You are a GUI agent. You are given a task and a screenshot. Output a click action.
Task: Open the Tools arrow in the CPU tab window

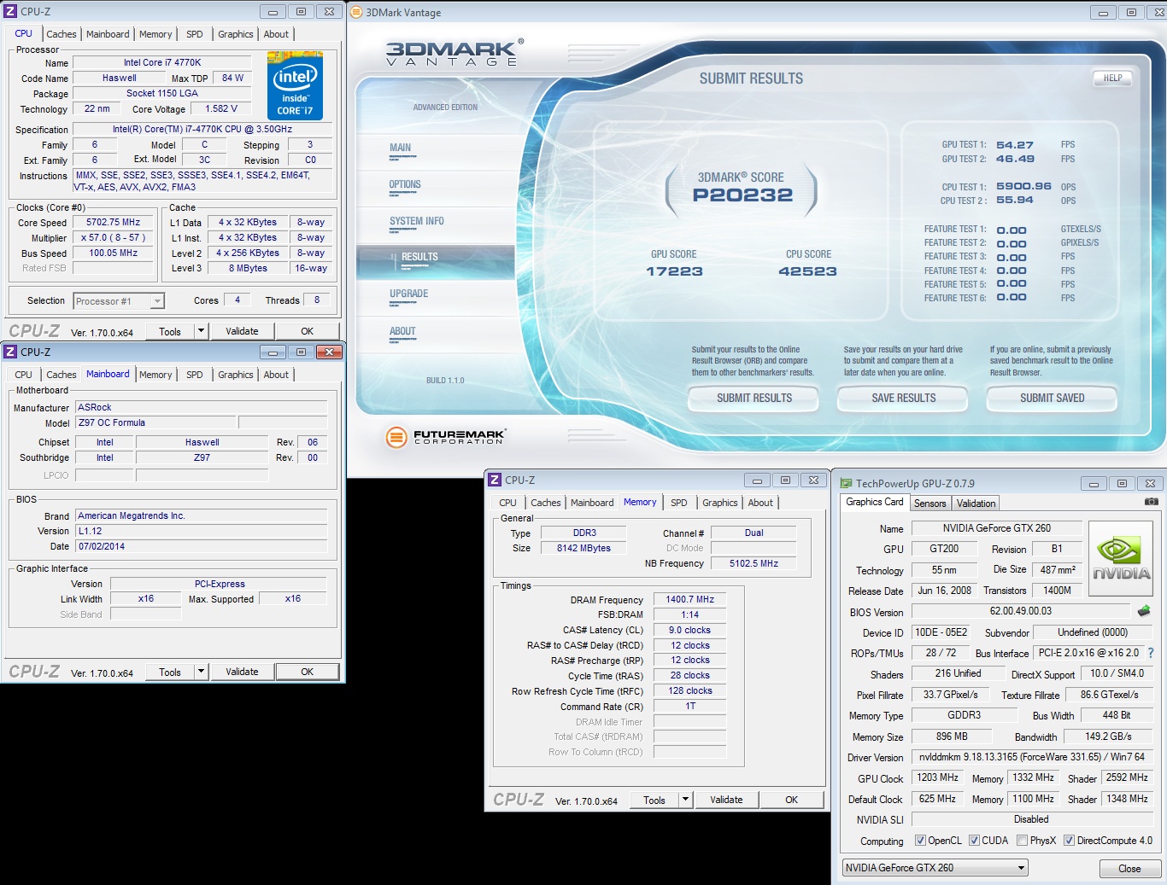[x=201, y=331]
